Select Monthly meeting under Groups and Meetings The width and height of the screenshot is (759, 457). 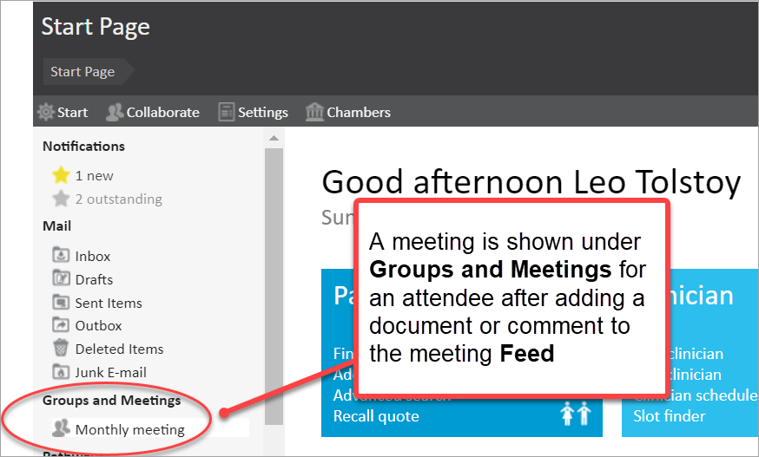click(129, 429)
